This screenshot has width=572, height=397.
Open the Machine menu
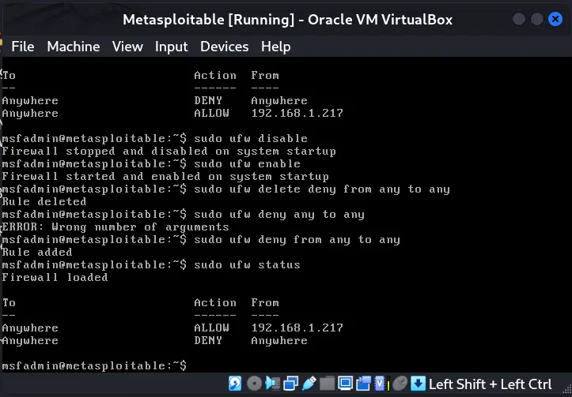pyautogui.click(x=74, y=47)
